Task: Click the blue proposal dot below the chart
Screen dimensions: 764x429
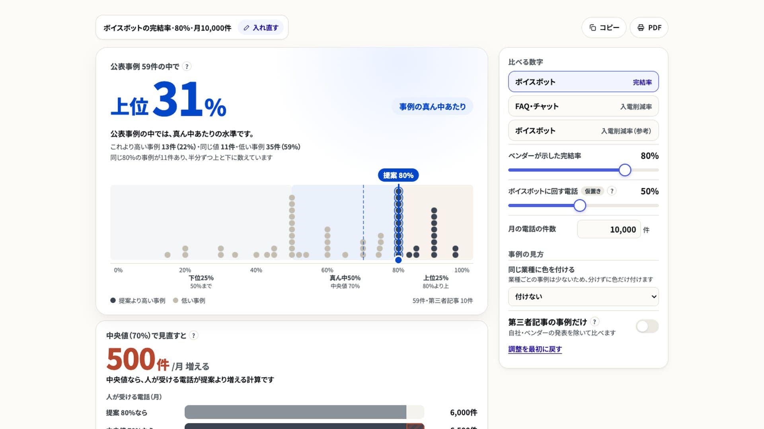Action: (x=398, y=260)
